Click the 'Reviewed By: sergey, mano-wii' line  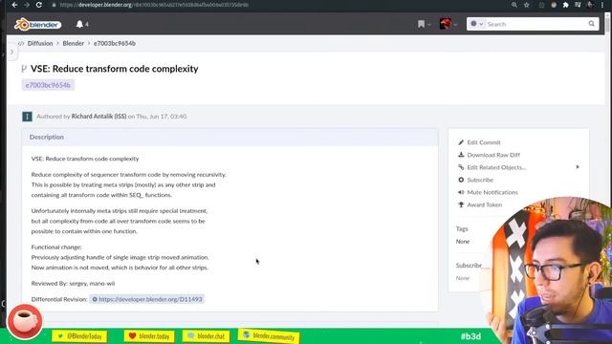[73, 284]
